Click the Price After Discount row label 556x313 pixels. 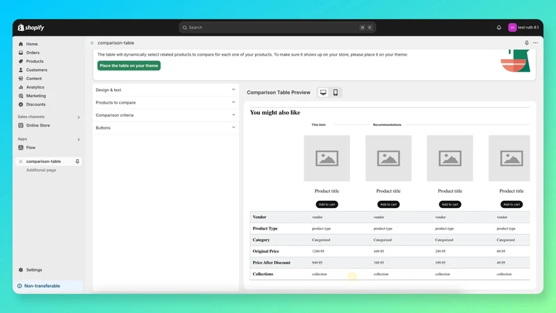tap(272, 263)
